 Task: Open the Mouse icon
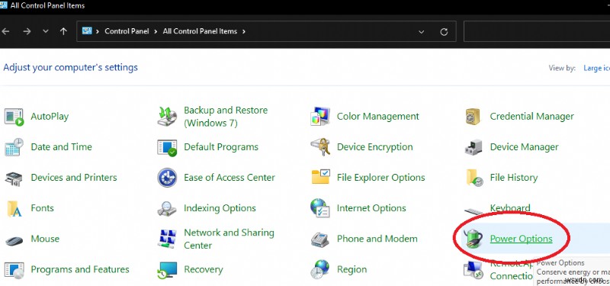pos(14,240)
